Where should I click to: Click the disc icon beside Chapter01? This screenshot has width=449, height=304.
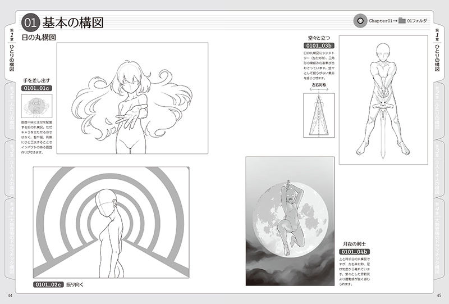click(358, 21)
